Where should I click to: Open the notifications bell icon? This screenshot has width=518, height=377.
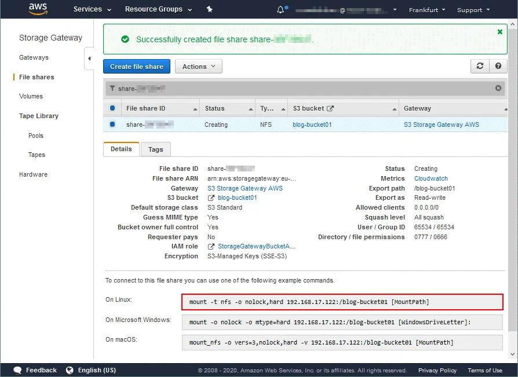(x=281, y=9)
